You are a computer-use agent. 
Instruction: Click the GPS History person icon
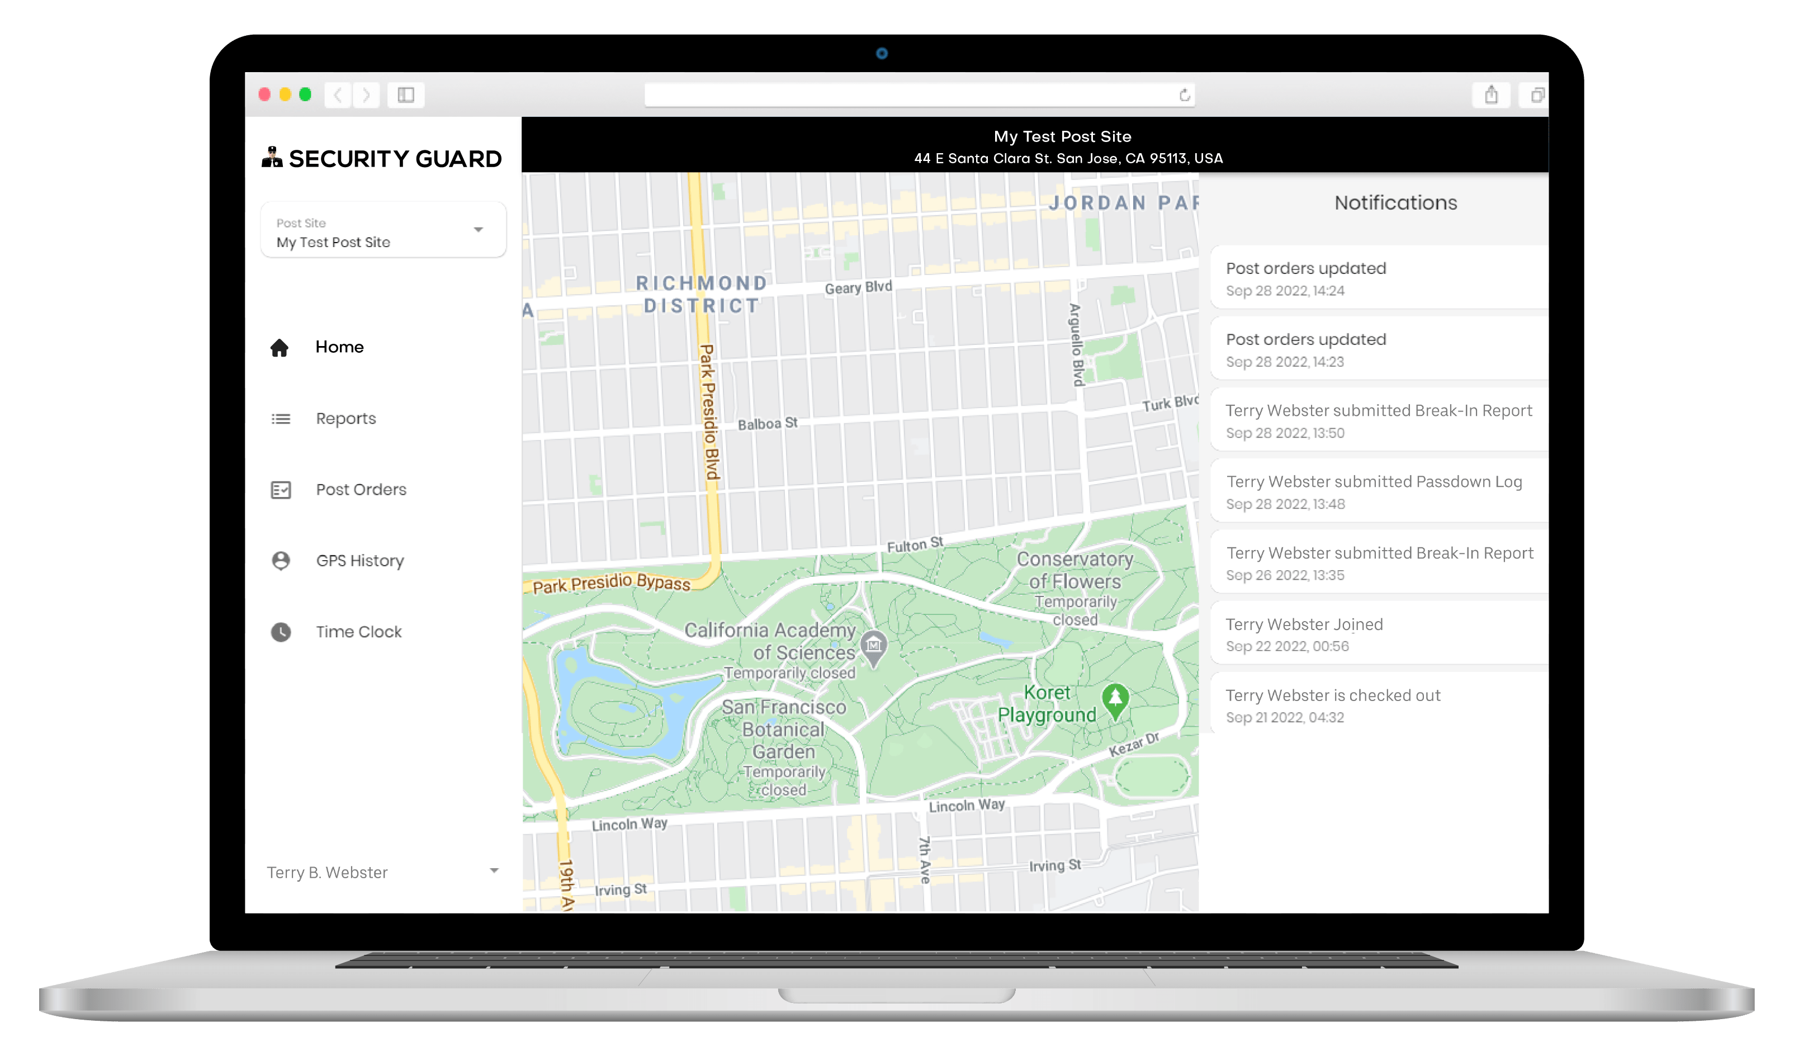coord(281,561)
